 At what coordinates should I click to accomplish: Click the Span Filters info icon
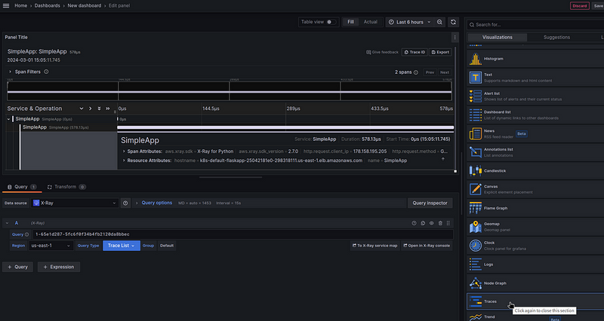(x=46, y=72)
